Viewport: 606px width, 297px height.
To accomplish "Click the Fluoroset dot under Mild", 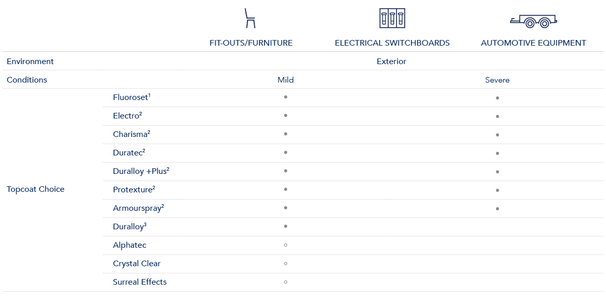I will coord(286,97).
